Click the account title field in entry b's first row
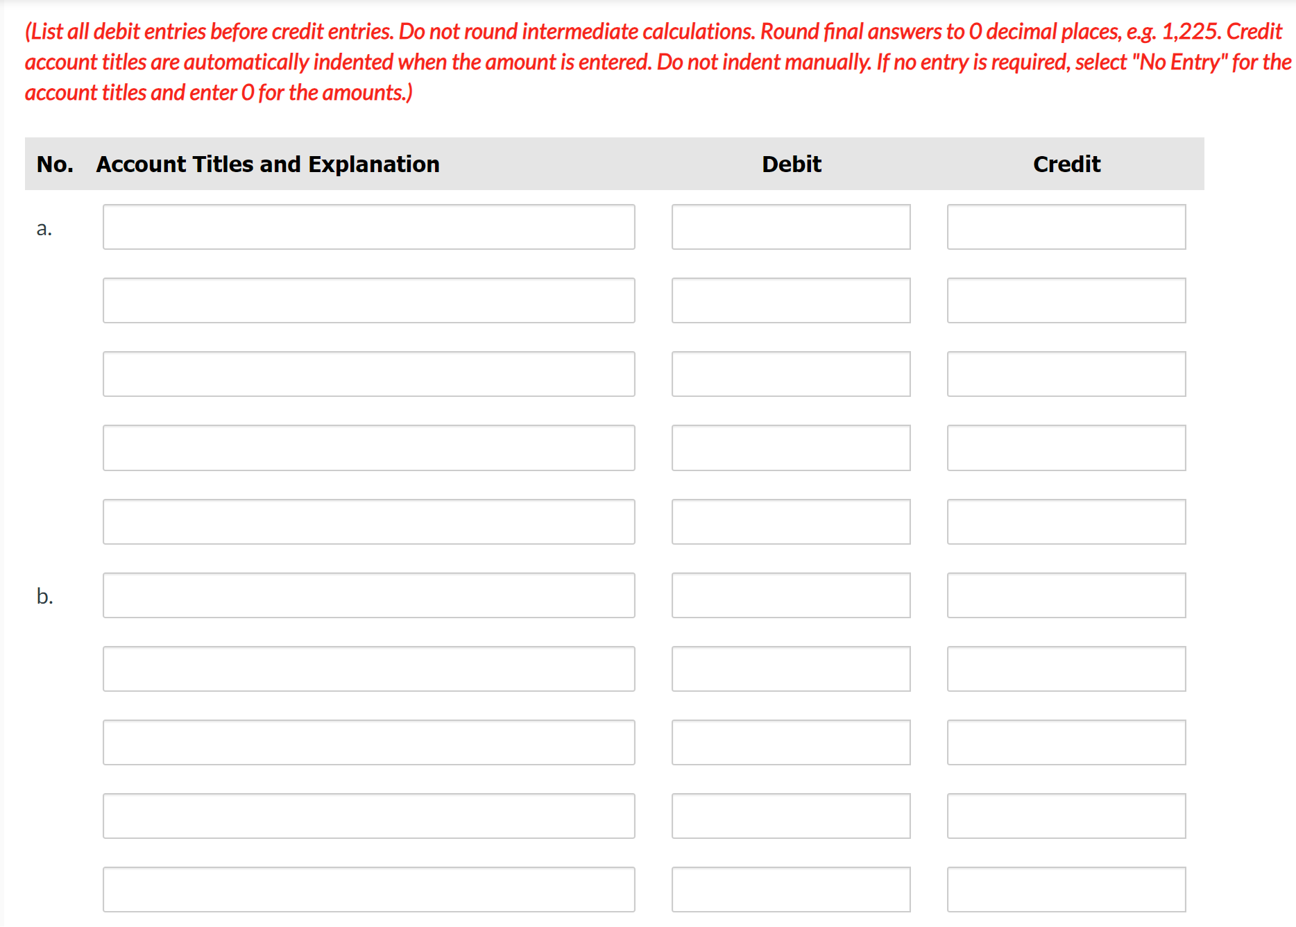Screen dimensions: 1296x927 368,595
